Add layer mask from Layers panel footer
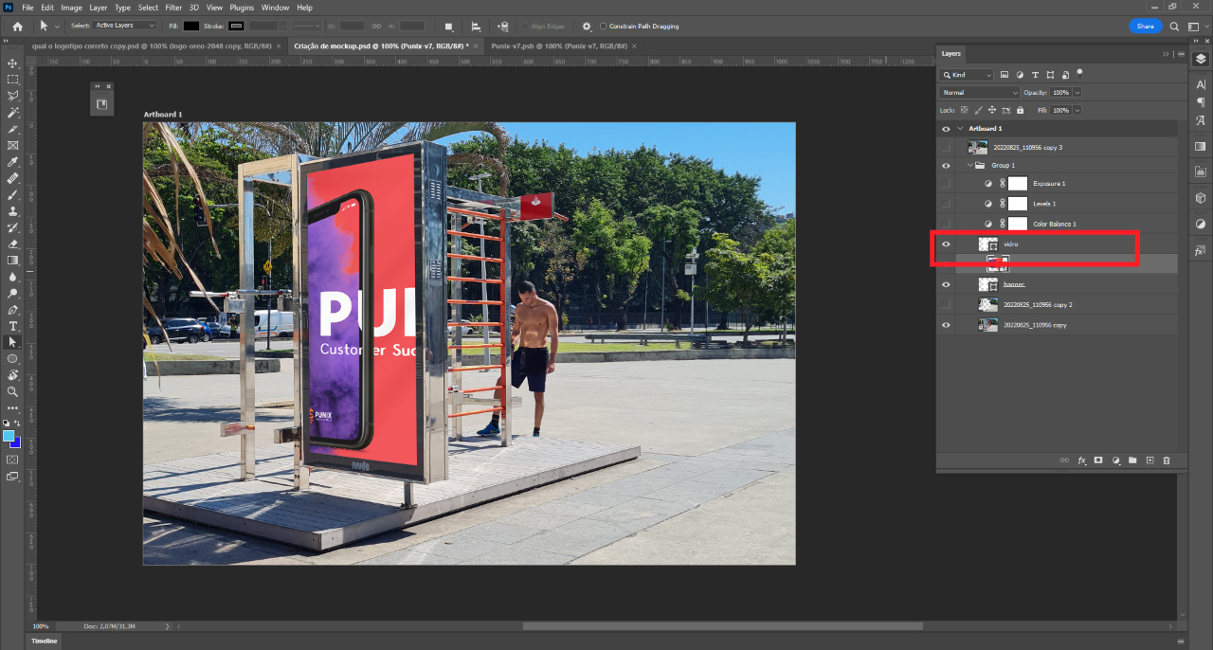Image resolution: width=1213 pixels, height=650 pixels. [x=1098, y=460]
